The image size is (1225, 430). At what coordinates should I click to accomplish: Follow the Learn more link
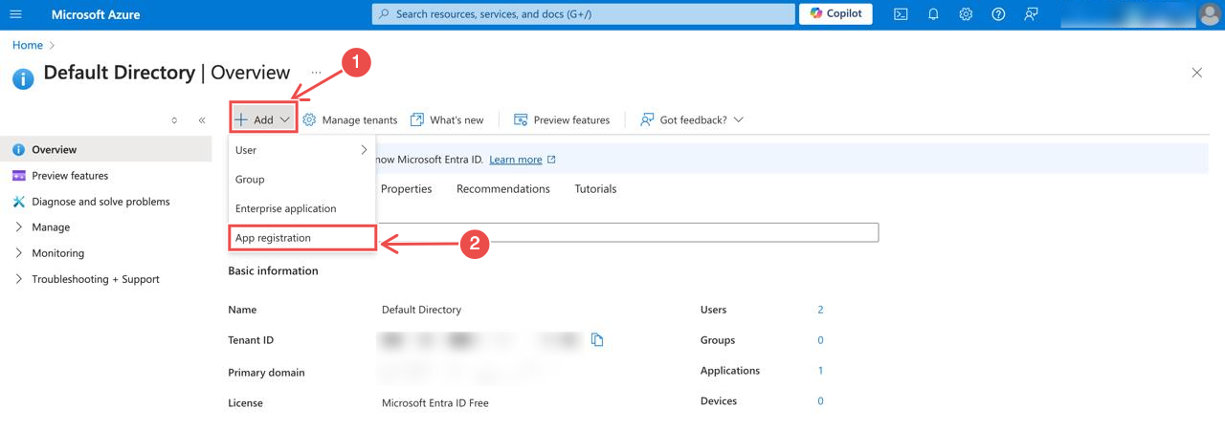coord(516,160)
